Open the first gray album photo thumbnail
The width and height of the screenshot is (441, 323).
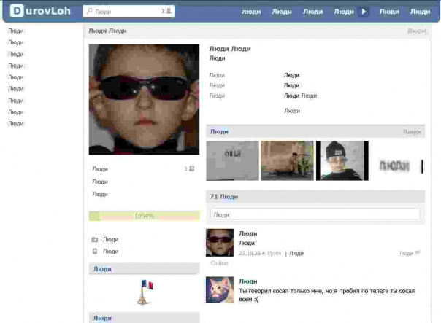tap(232, 160)
